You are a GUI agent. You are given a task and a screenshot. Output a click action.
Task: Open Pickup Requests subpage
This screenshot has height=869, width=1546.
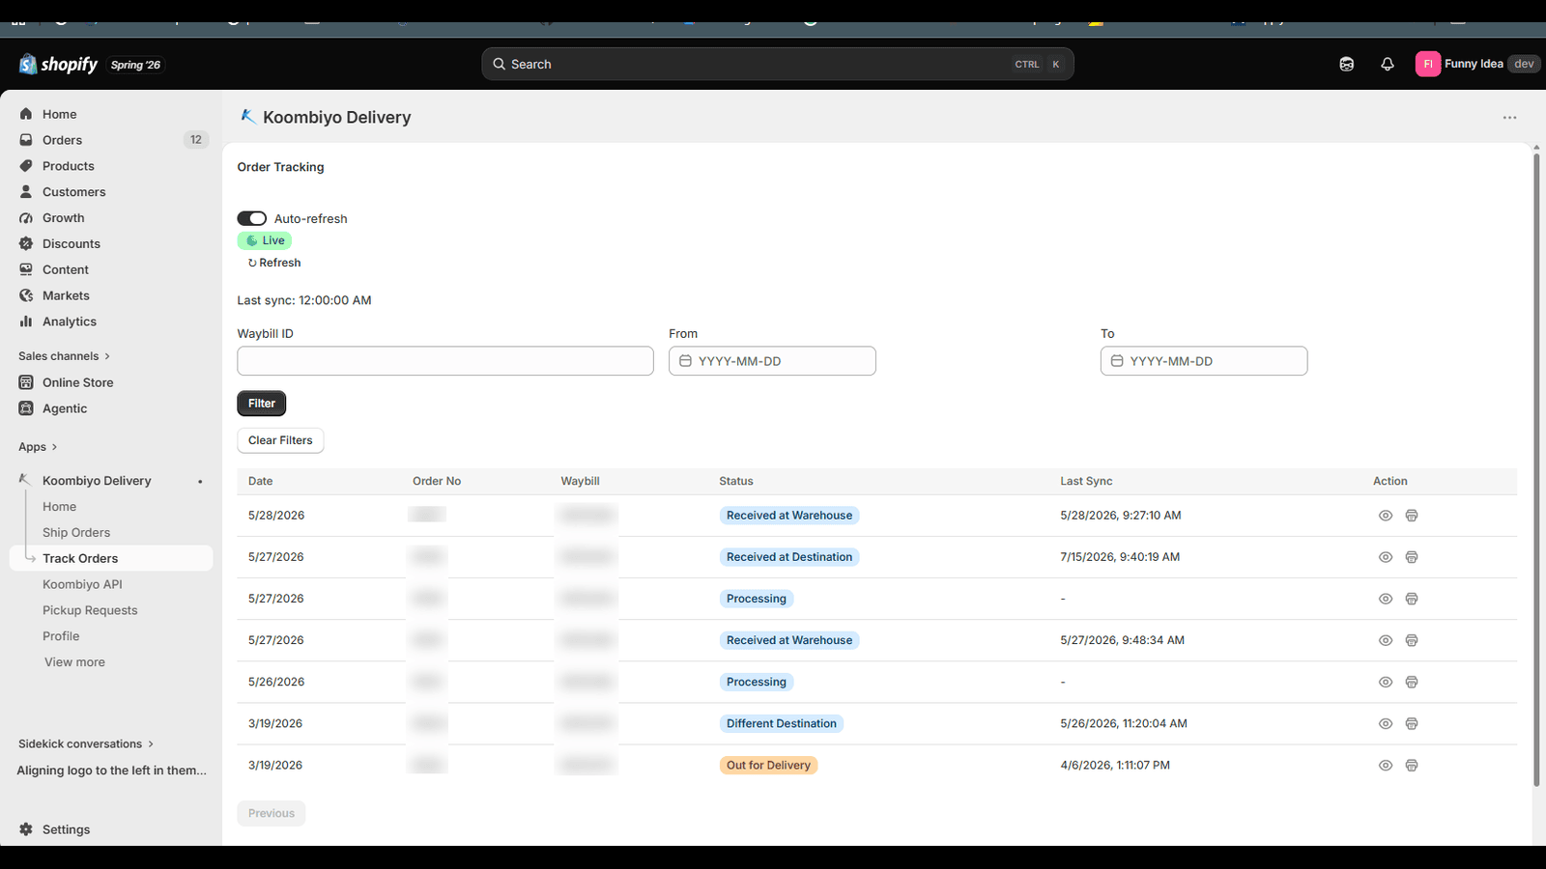90,610
